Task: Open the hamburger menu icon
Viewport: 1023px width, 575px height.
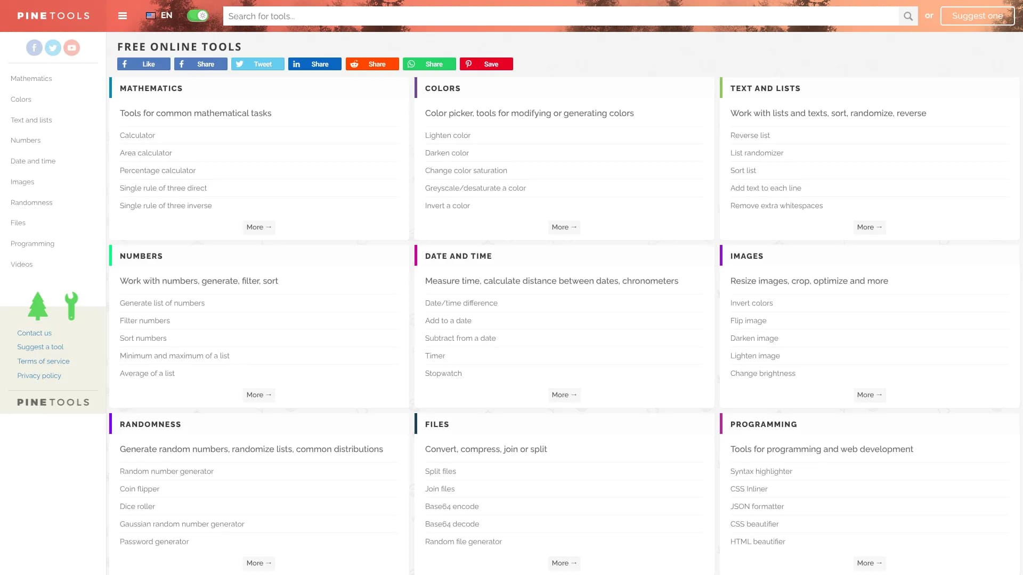Action: [123, 15]
